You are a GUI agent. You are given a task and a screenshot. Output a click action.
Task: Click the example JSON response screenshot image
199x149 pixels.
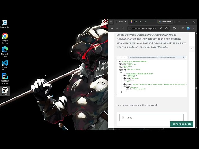(x=151, y=76)
